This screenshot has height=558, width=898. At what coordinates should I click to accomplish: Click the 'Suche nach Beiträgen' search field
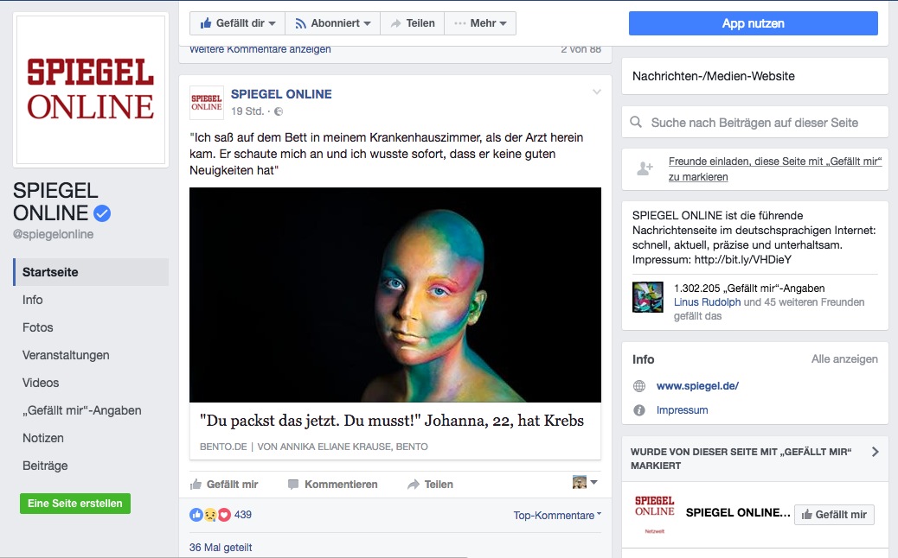[755, 123]
